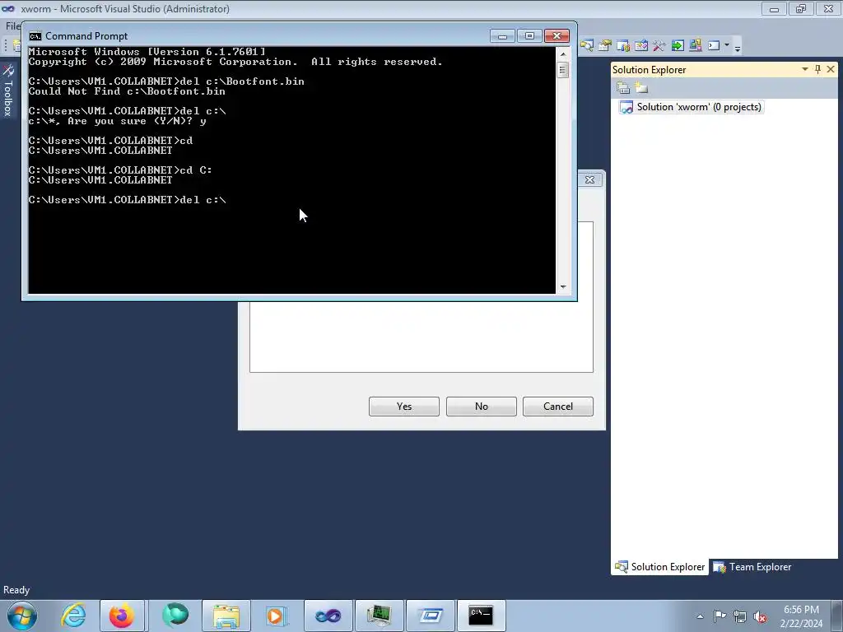Open the Command Window toolbar icon
Image resolution: width=843 pixels, height=632 pixels.
pyautogui.click(x=714, y=46)
